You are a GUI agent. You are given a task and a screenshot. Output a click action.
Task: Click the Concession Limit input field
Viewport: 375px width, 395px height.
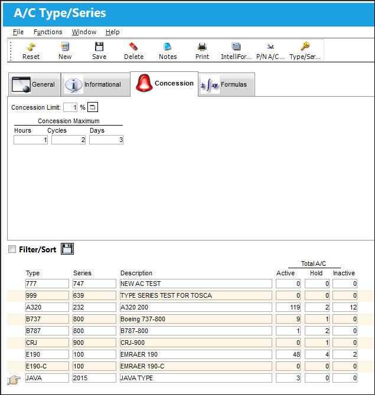point(70,107)
